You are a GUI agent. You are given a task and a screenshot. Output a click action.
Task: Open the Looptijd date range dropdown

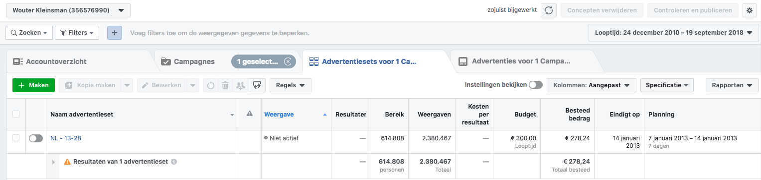click(673, 33)
